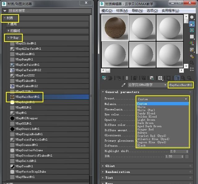Click the VRayCarPaintMtl icon in the browser list
Image resolution: width=198 pixels, height=184 pixels.
coord(12,65)
